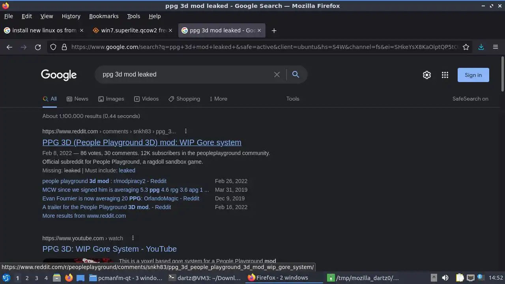View site security via padlock icon
The width and height of the screenshot is (505, 284).
(x=64, y=47)
